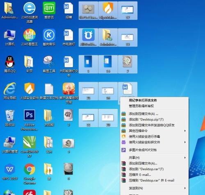Launch Google Chrome shortcut
Screen dimensions: 205x195
(30, 169)
